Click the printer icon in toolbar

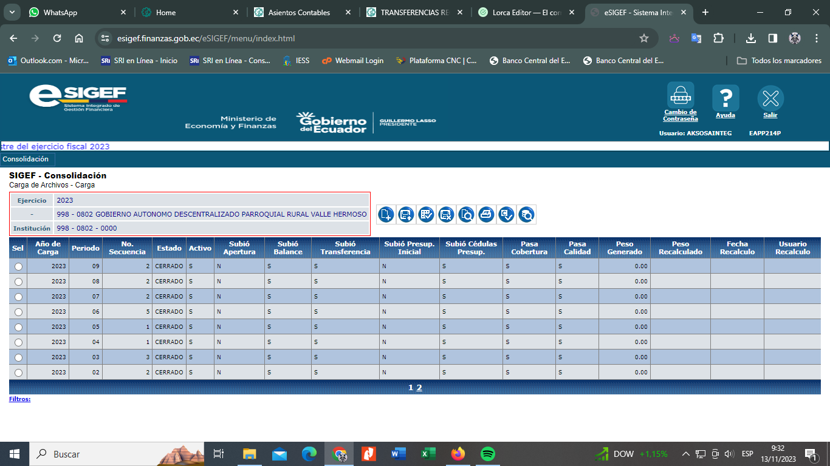tap(486, 214)
